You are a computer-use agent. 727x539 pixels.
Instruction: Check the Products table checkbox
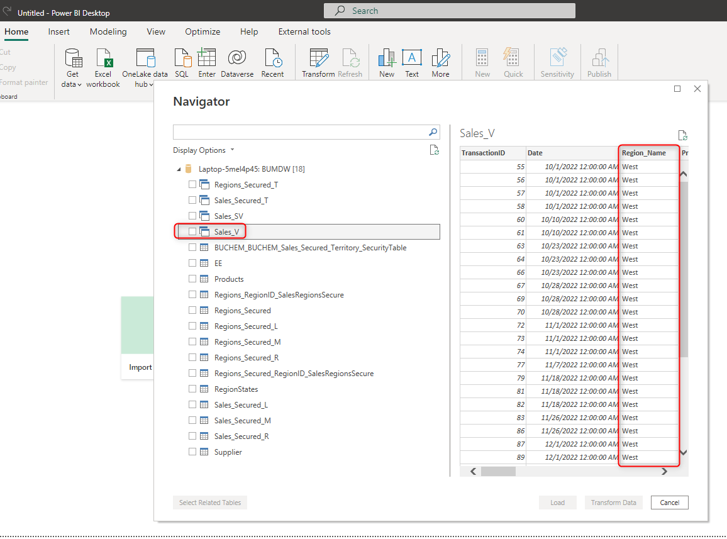pyautogui.click(x=192, y=279)
